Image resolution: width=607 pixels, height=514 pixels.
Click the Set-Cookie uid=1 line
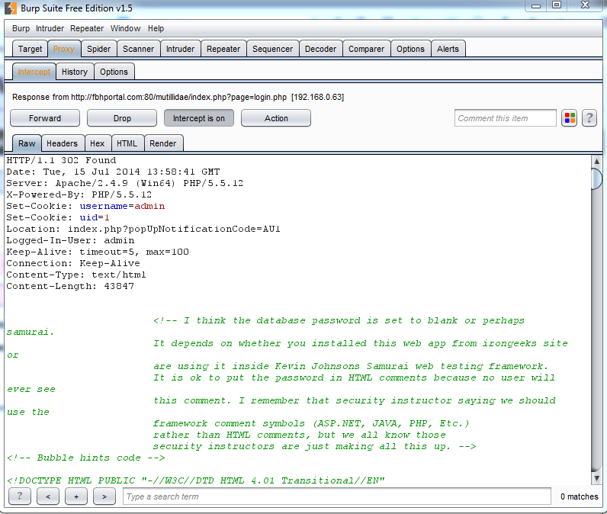(58, 217)
